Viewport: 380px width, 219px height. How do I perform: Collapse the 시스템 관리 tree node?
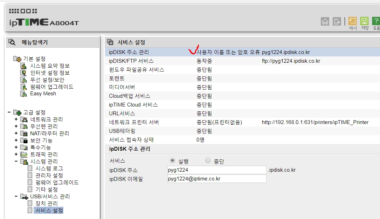[x=16, y=161]
